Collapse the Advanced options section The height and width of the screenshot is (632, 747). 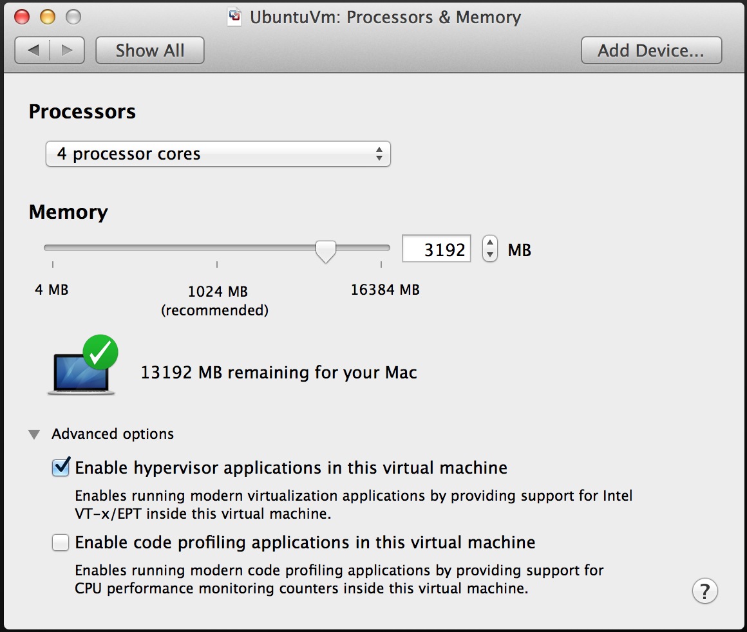click(x=34, y=434)
